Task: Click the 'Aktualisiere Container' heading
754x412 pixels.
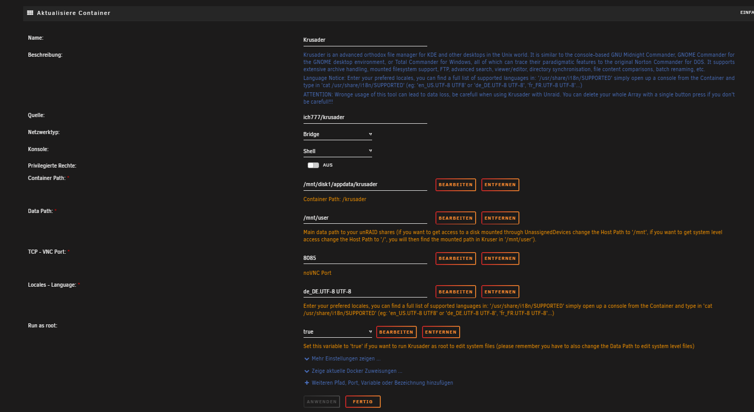Action: point(74,13)
